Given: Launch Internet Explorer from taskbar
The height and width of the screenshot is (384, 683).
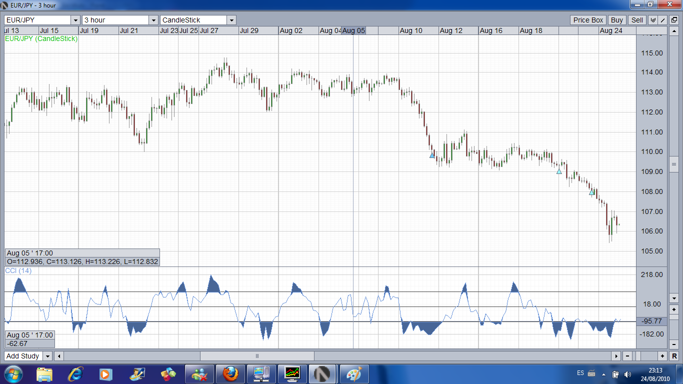Looking at the screenshot, I should tap(75, 373).
